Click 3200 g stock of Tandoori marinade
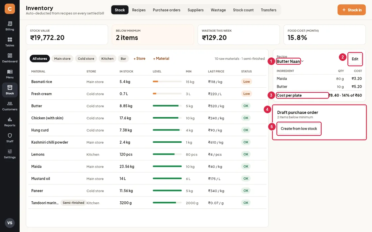The width and height of the screenshot is (372, 232). [x=125, y=203]
